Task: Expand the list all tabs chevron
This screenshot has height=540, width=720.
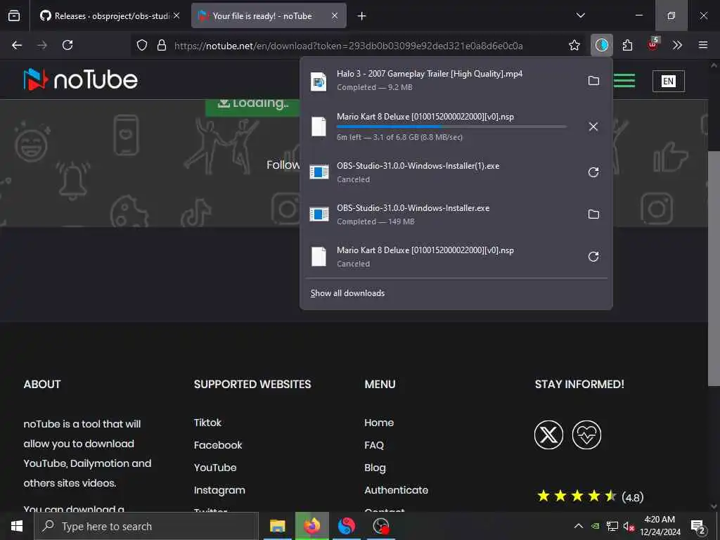Action: 580,15
